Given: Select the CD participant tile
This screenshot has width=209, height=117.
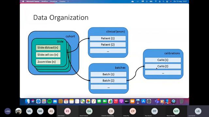Looking at the screenshot, I should click(111, 111).
